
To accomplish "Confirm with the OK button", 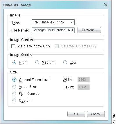I will (x=76, y=114).
